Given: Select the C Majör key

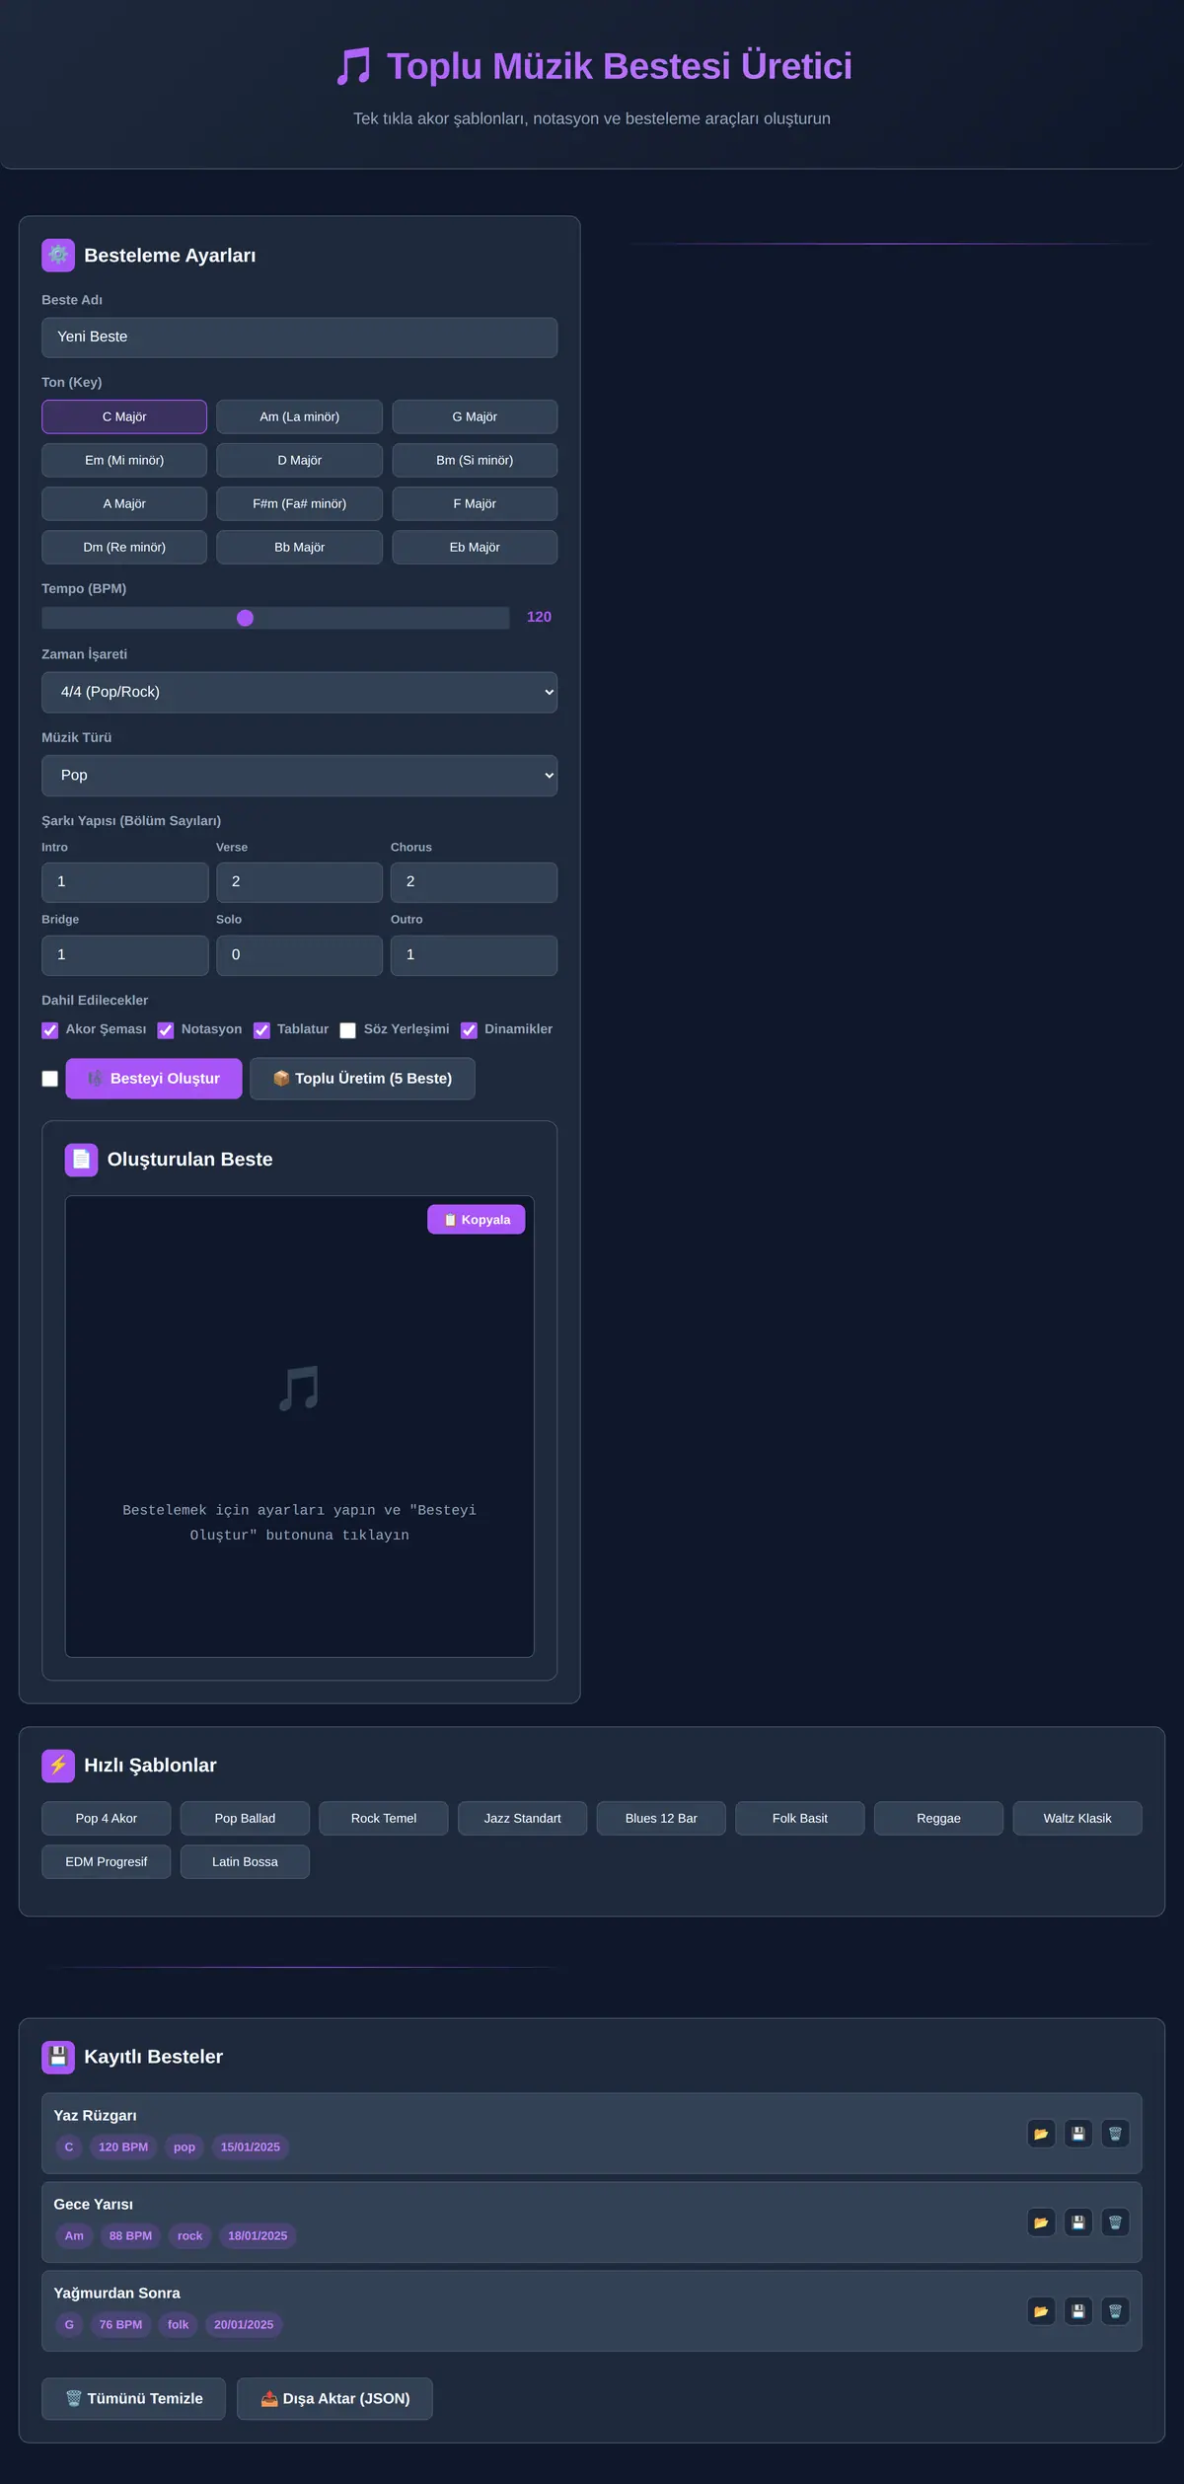Looking at the screenshot, I should click(x=124, y=416).
